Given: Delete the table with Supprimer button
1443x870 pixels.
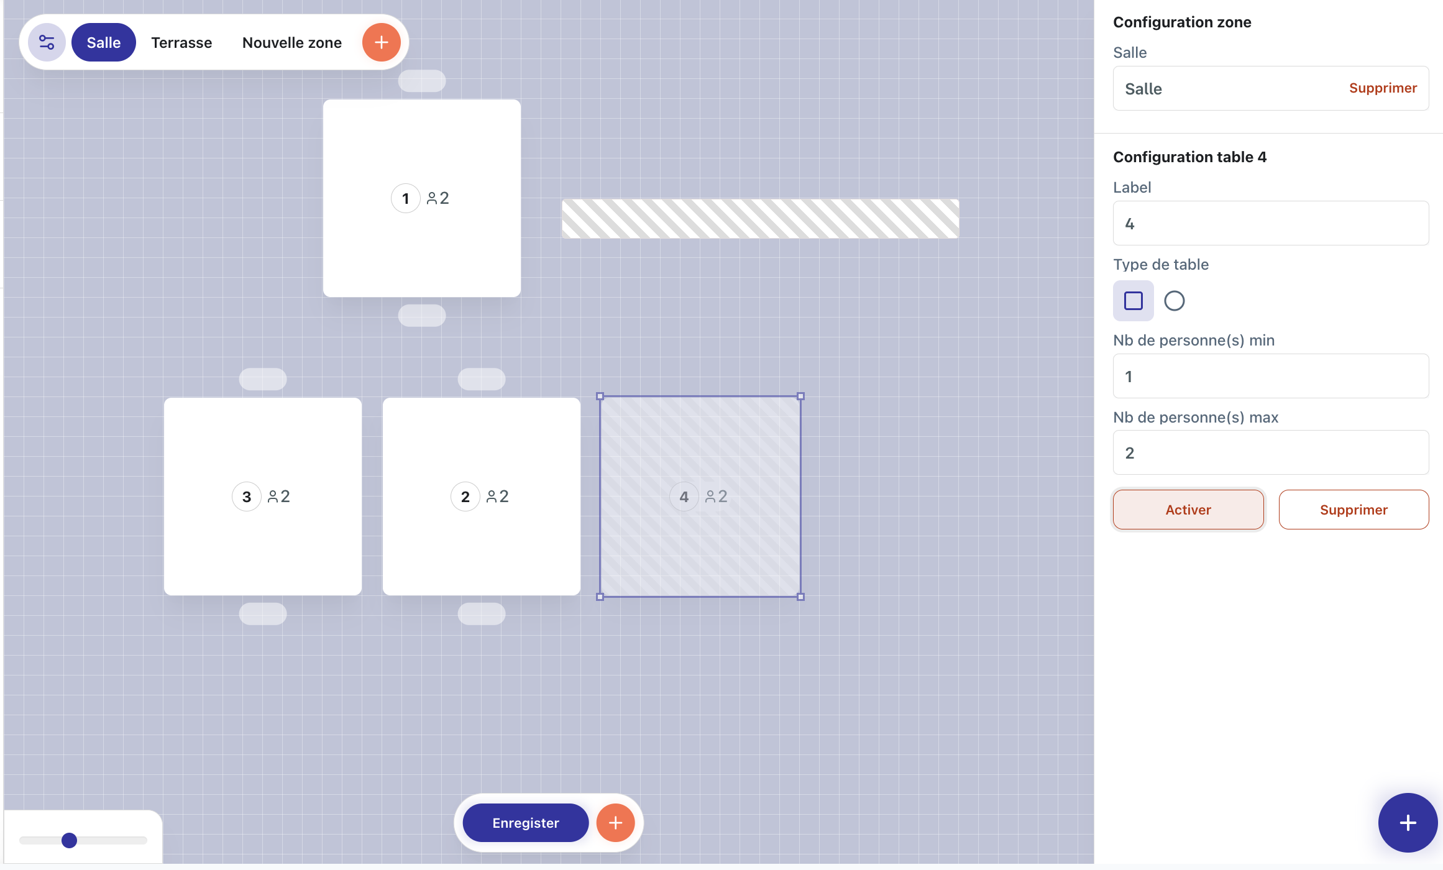Looking at the screenshot, I should click(1353, 510).
